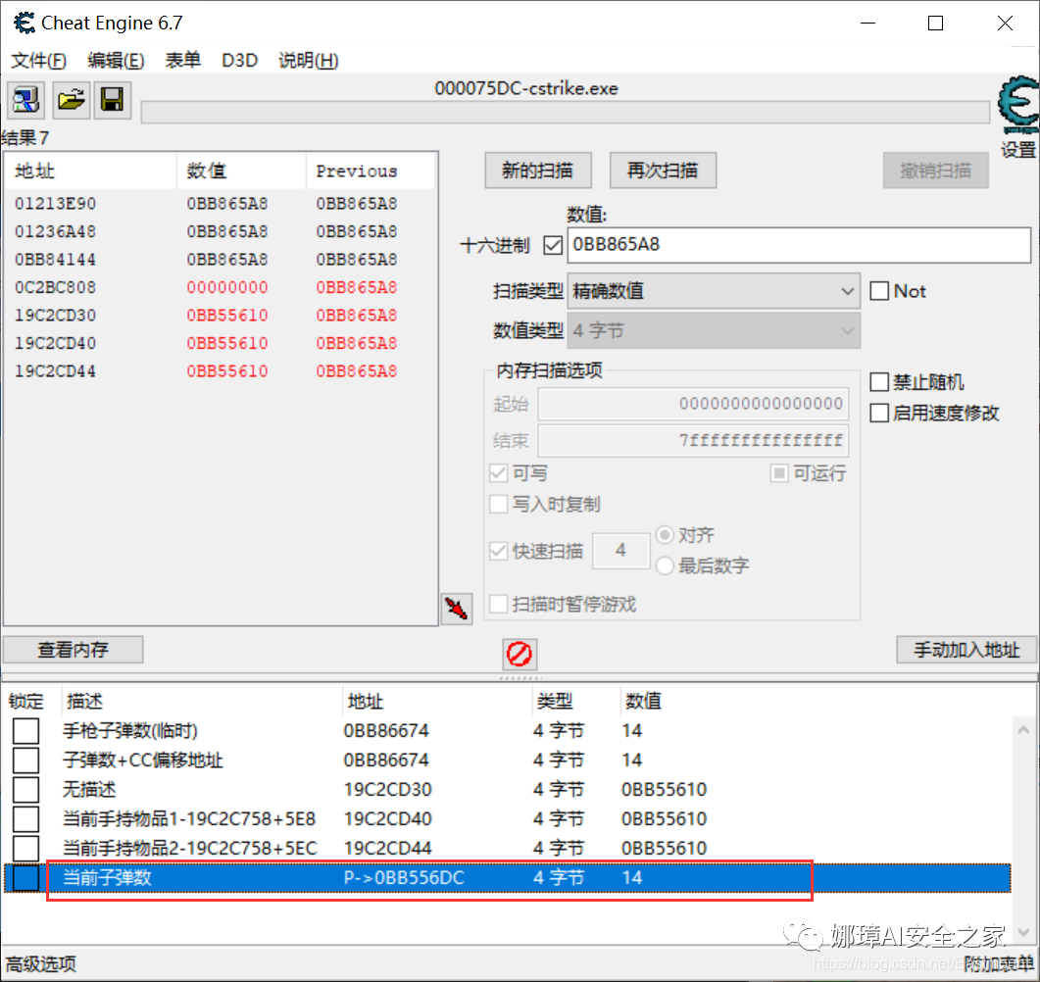Toggle lock checkbox for 当前手持物品1 row

(25, 819)
